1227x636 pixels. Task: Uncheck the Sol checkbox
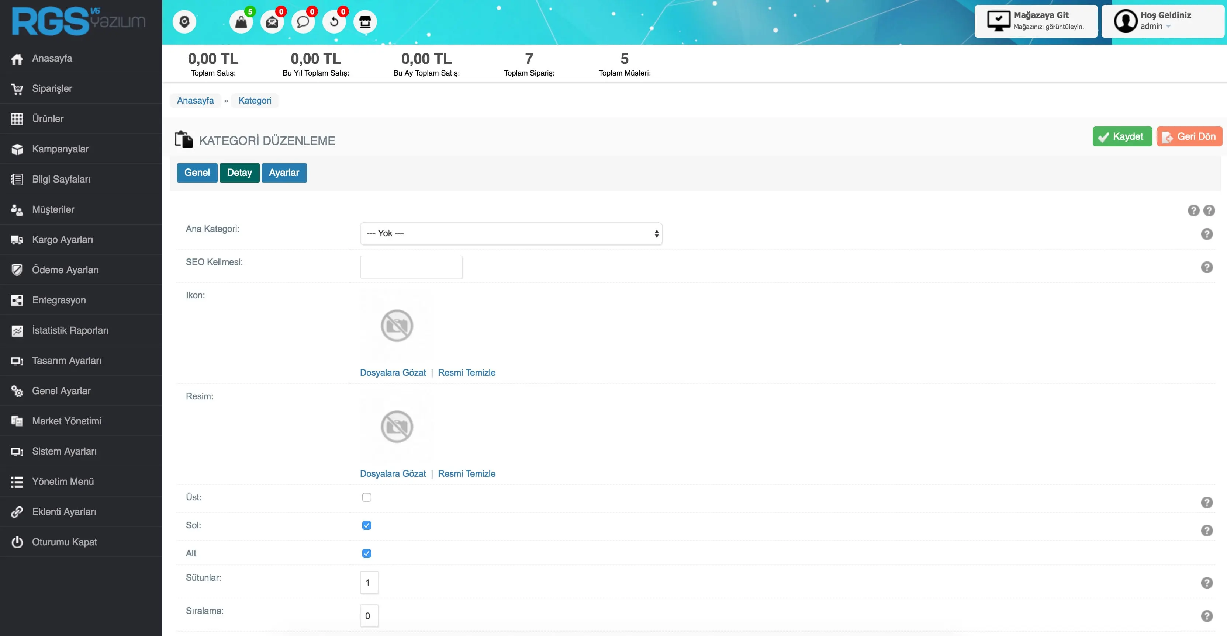click(366, 525)
